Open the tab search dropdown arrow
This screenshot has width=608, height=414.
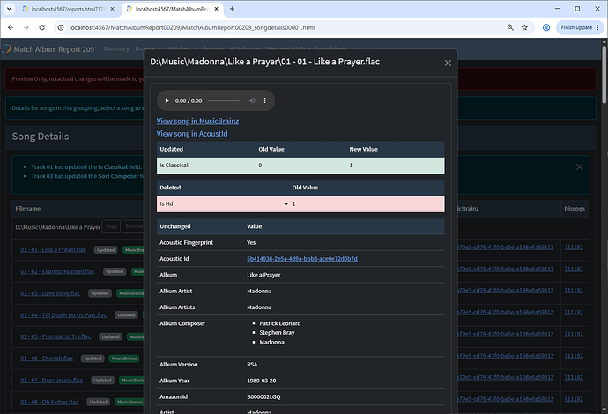tap(9, 9)
